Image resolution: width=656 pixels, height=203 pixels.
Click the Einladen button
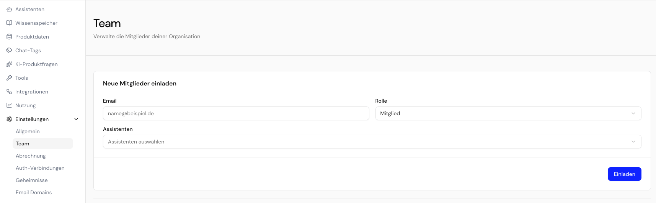[x=624, y=174]
